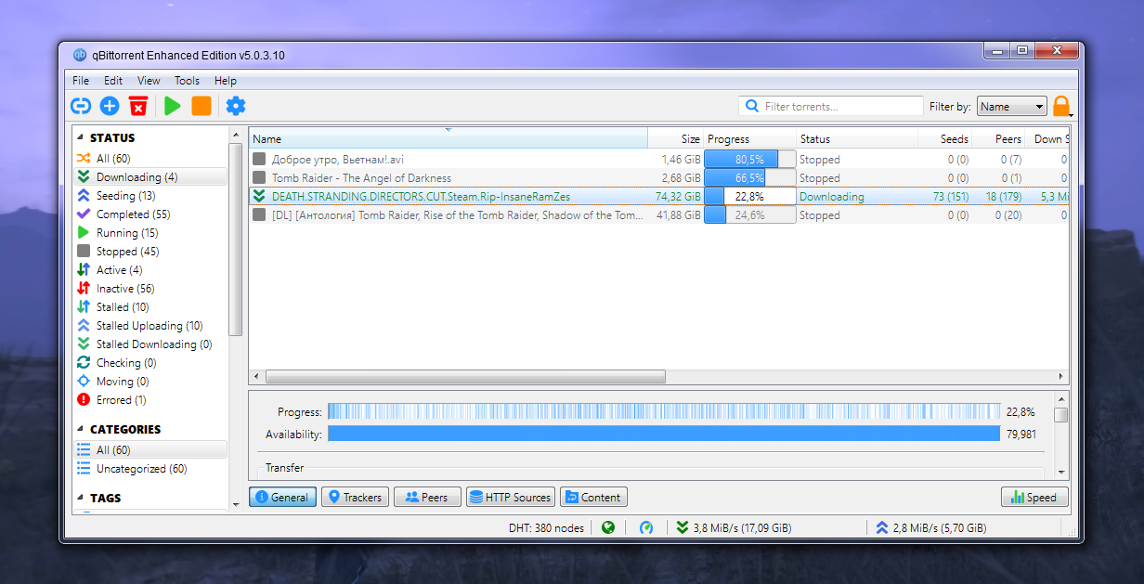Select the DEATH.STRANDING.DIRECTORS.CUT torrent row
This screenshot has height=584, width=1144.
[659, 197]
